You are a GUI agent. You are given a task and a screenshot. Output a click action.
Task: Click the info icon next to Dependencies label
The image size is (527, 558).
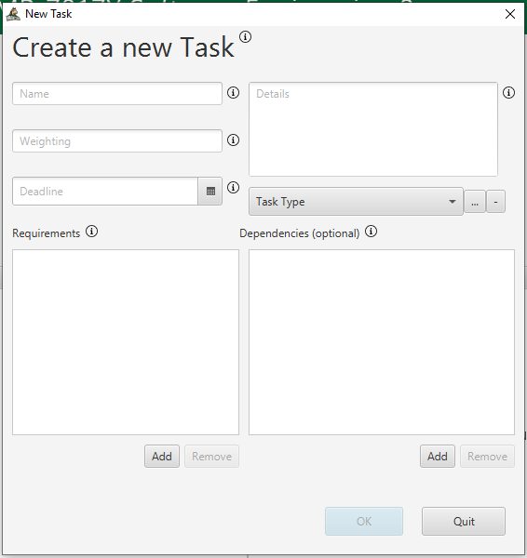pyautogui.click(x=371, y=232)
